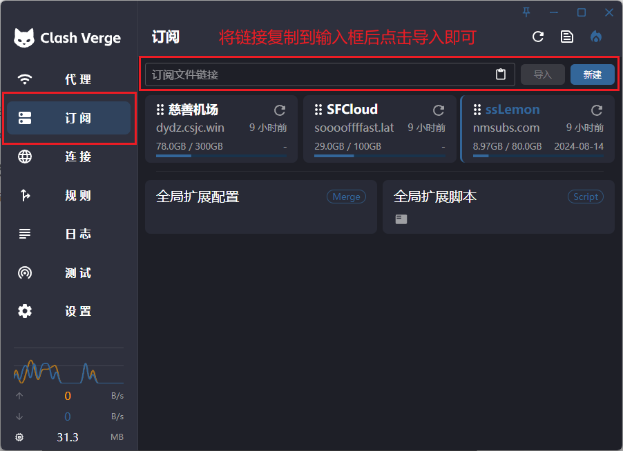
Task: Click drag handle on SFCloud card
Action: pos(318,110)
